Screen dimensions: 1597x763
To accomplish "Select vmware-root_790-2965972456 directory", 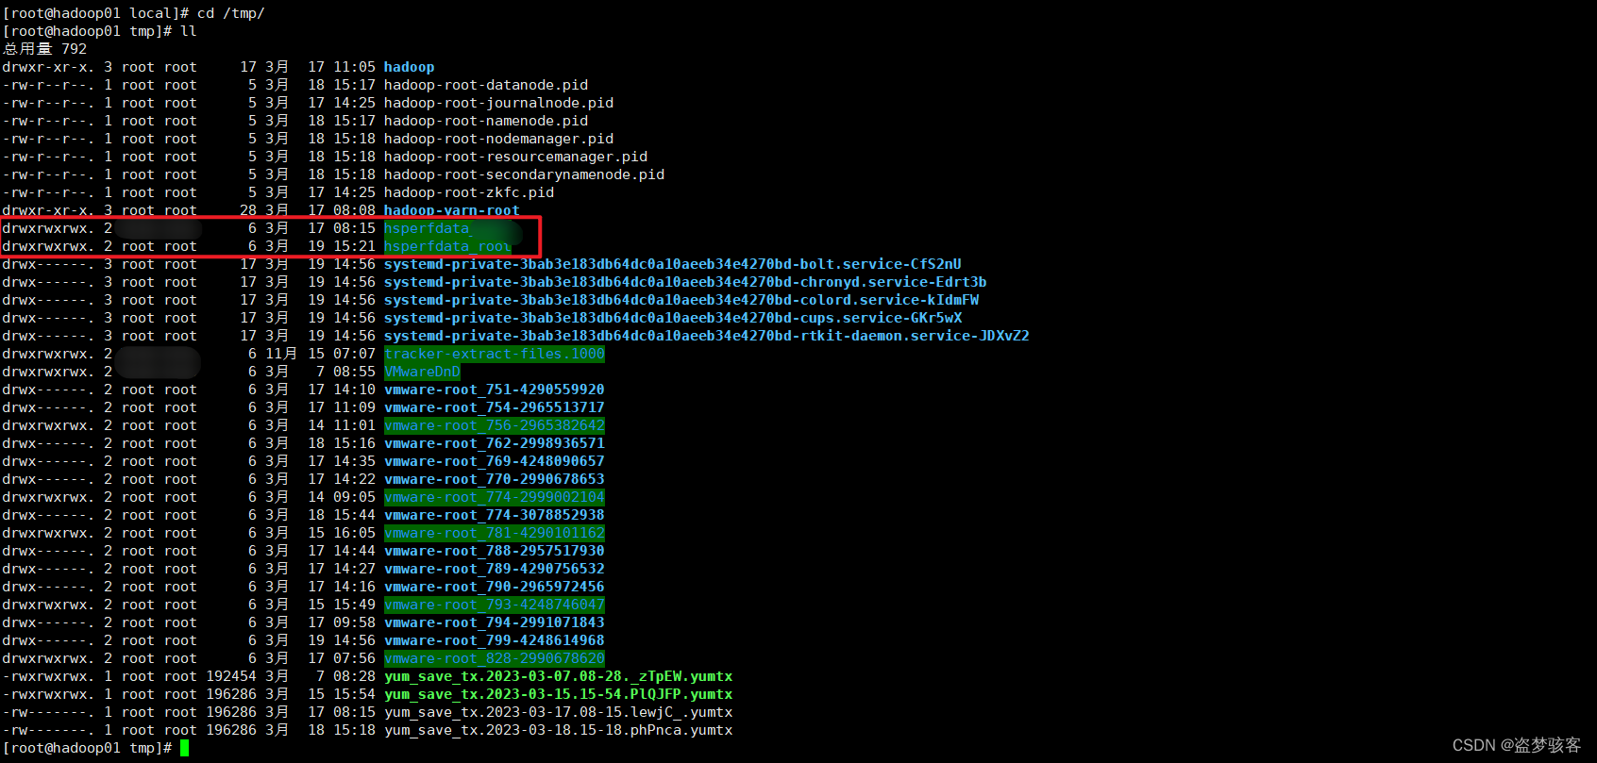I will (x=495, y=587).
